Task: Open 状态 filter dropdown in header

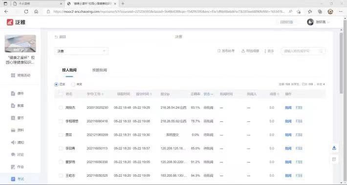Action: click(x=208, y=94)
